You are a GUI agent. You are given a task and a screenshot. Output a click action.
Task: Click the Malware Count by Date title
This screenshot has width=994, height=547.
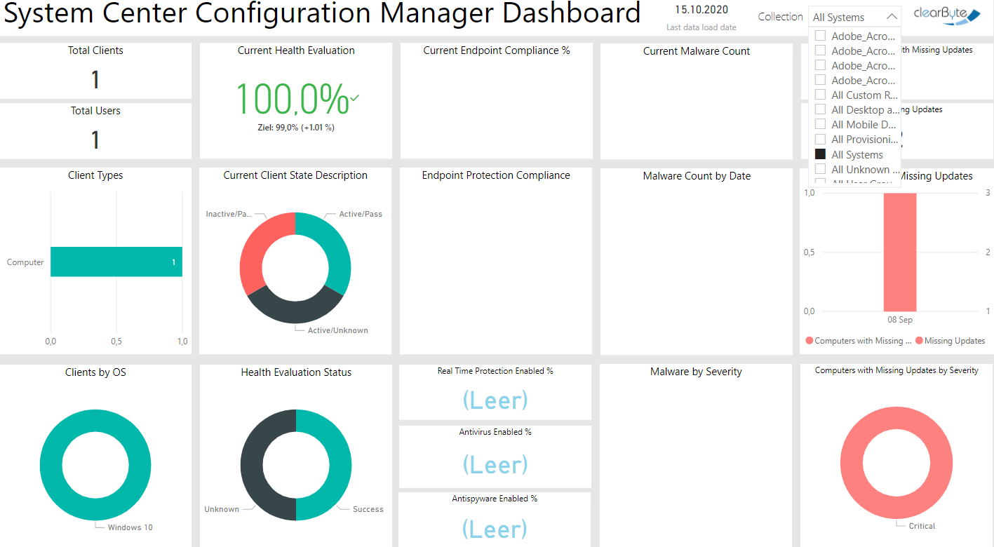[697, 176]
